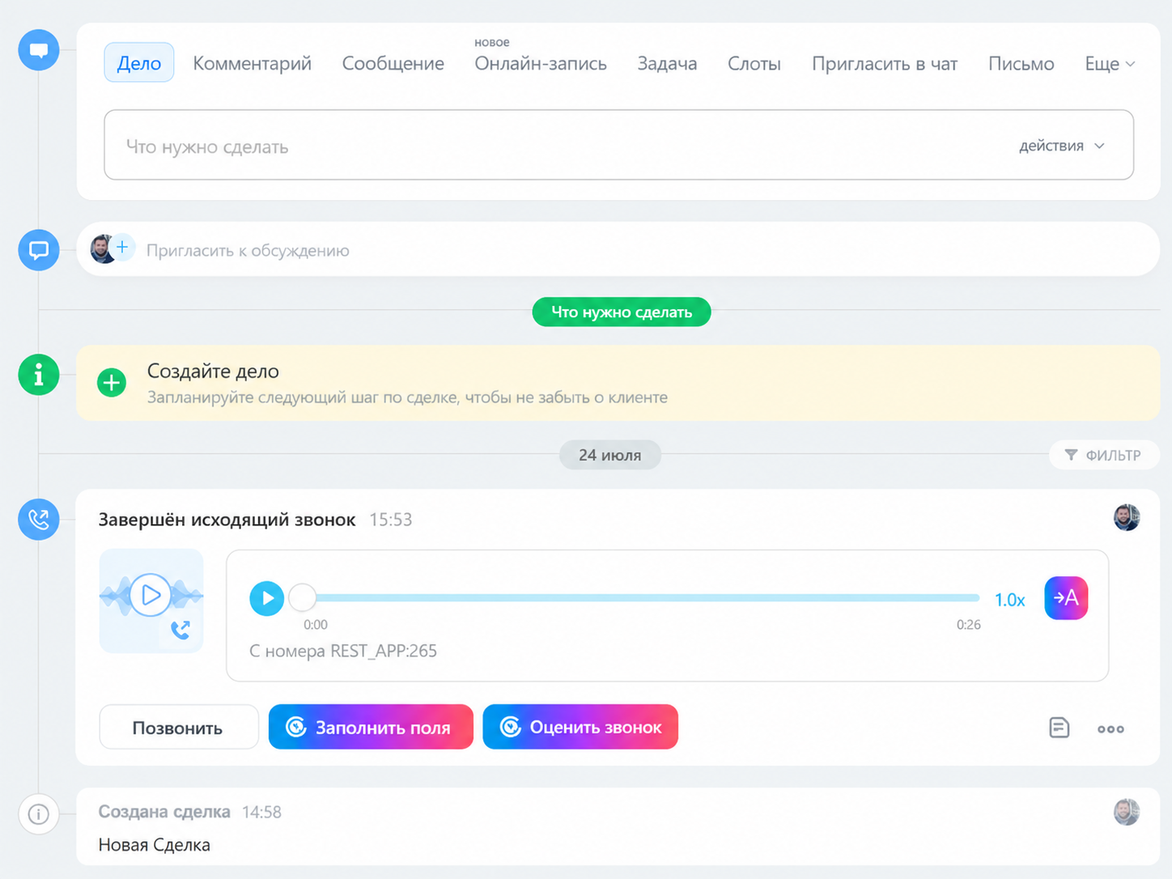Switch to the Комментарий tab
Screen dimensions: 1172x879
(x=252, y=63)
